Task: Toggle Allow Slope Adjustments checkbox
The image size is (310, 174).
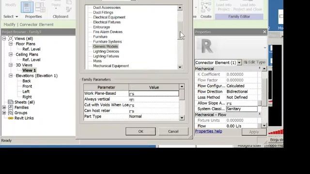Action: coord(229,103)
